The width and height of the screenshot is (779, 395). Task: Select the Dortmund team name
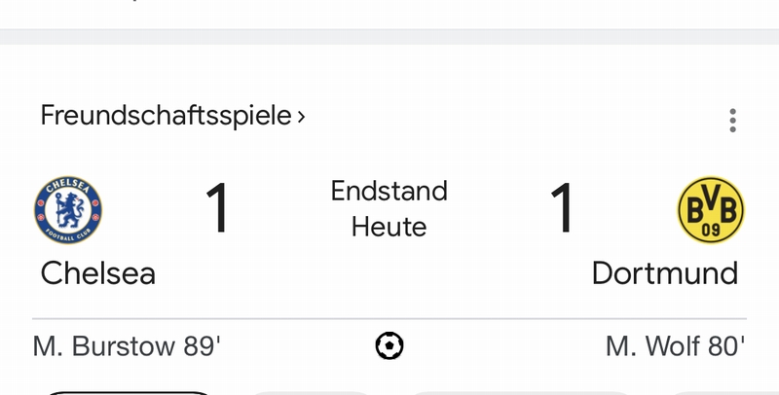(665, 273)
